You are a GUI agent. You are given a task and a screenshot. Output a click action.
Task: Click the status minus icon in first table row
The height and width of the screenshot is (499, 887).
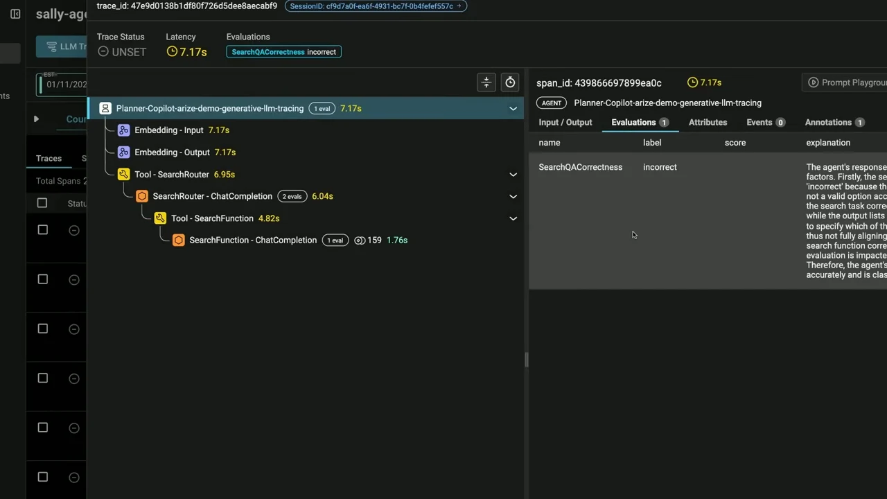coord(74,230)
